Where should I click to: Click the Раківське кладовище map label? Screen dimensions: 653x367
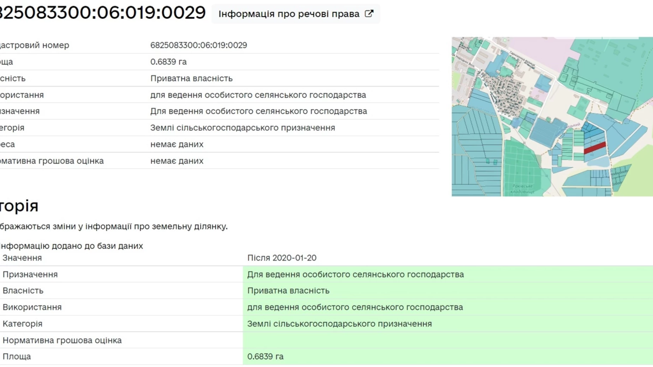tap(522, 189)
